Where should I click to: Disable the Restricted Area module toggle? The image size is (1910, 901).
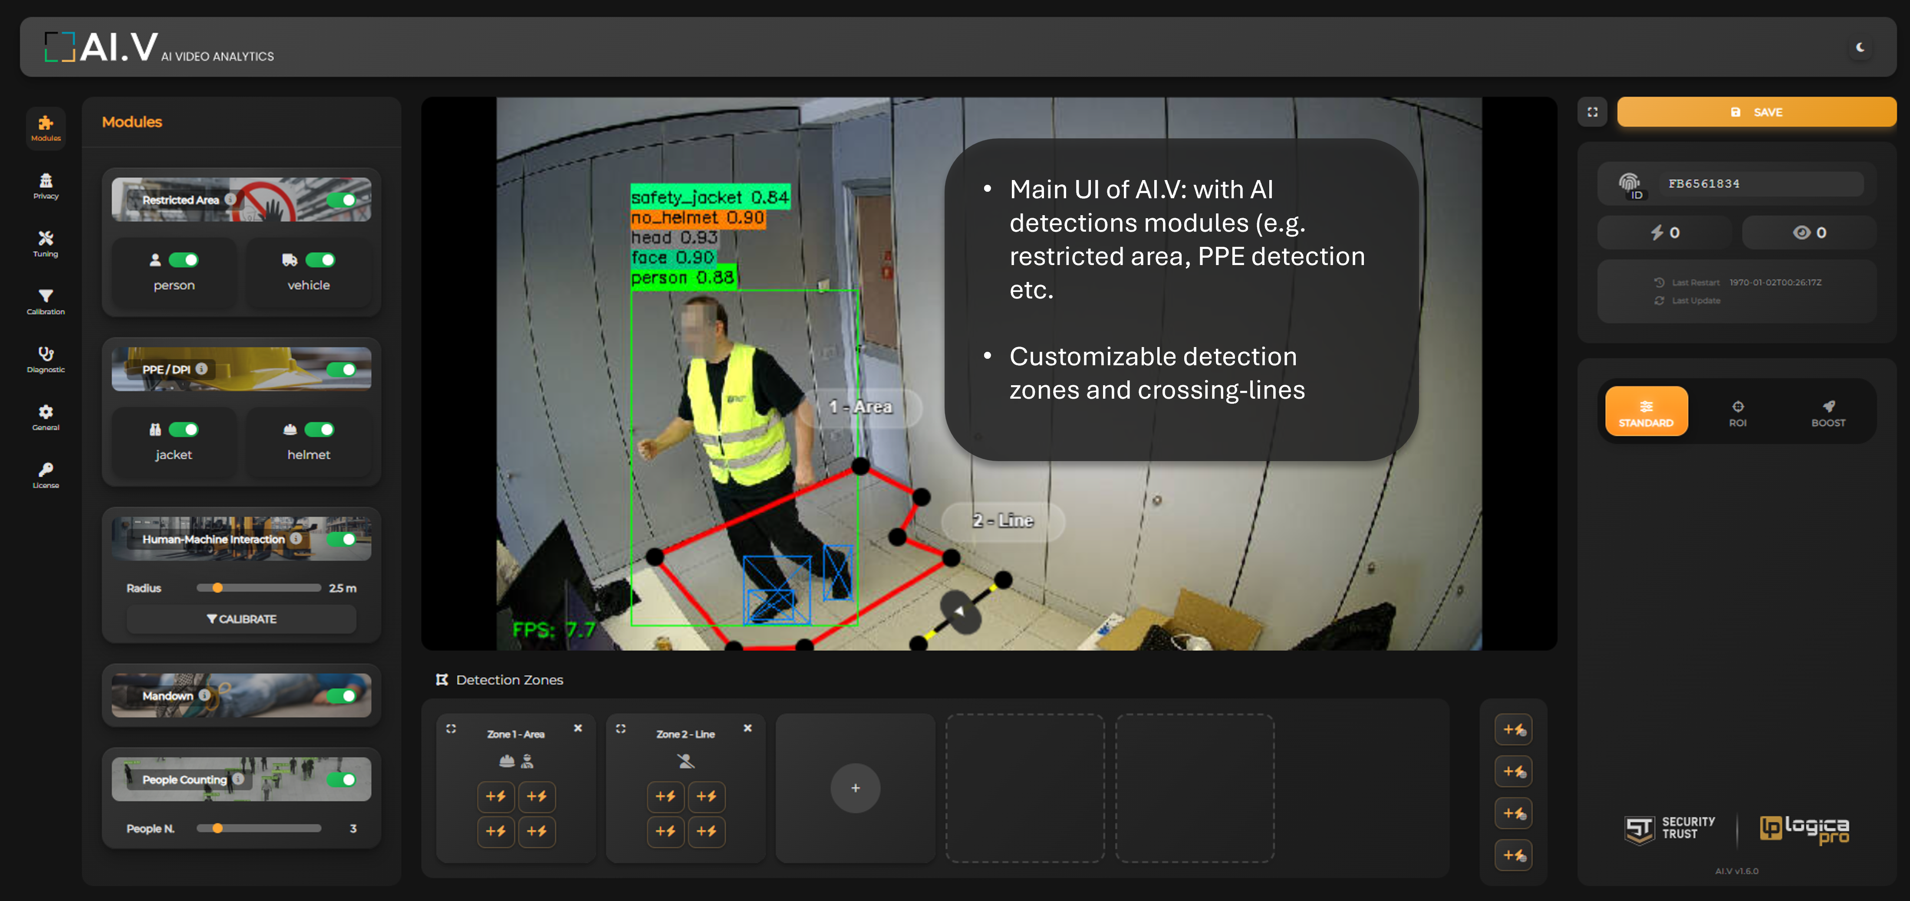pos(341,200)
